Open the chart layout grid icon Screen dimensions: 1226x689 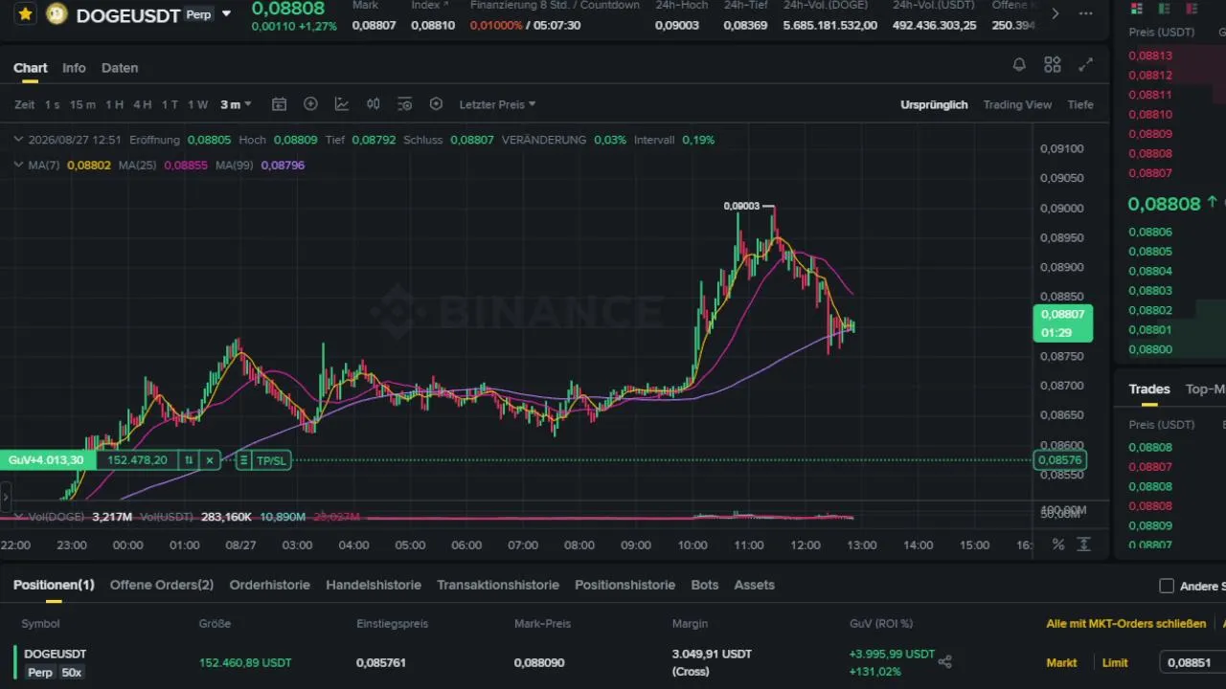[1053, 65]
